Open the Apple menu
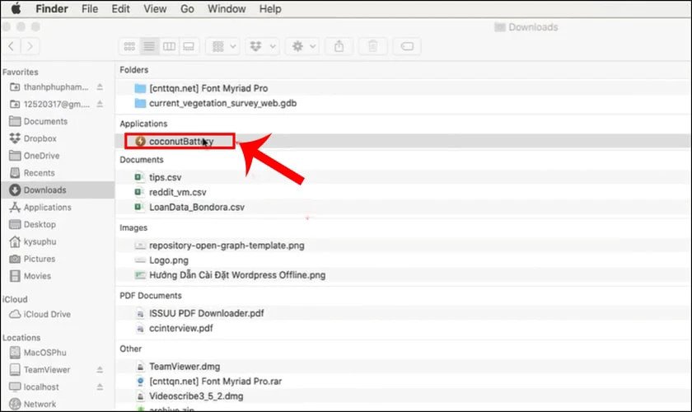The width and height of the screenshot is (692, 412). click(x=15, y=9)
